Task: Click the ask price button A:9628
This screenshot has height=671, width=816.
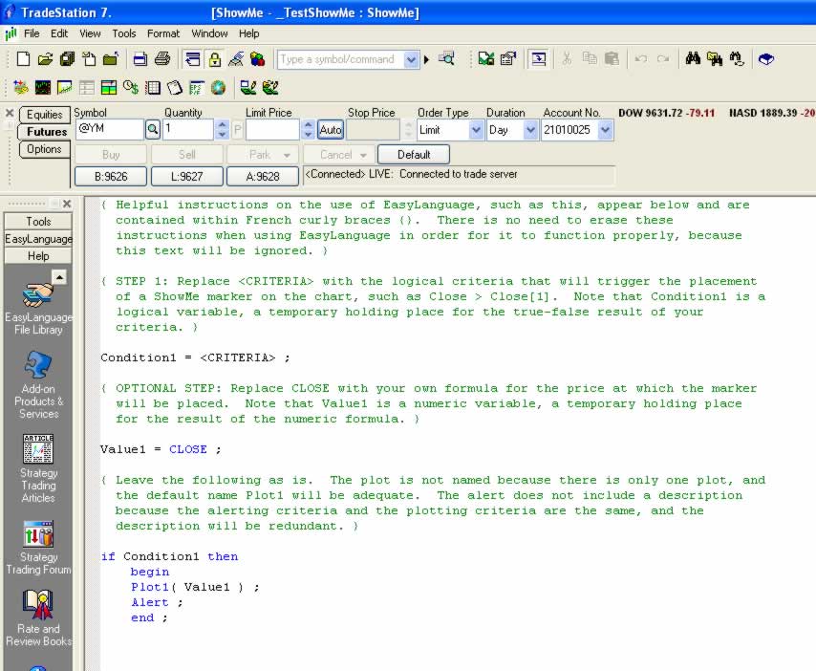Action: pyautogui.click(x=263, y=177)
